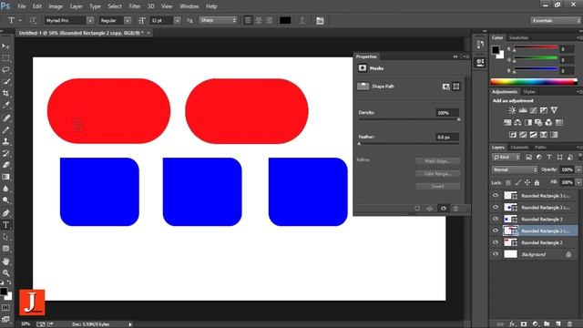Lock transparent pixels in Layers panel
This screenshot has height=328, width=583.
point(508,182)
